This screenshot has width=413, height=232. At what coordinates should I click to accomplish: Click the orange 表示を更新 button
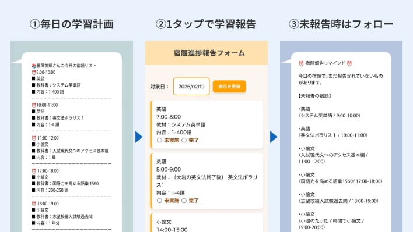(229, 86)
